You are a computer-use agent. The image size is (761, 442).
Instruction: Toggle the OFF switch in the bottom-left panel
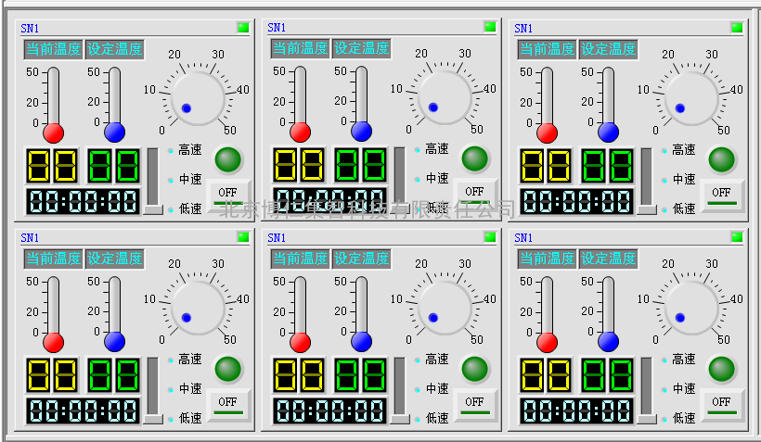(x=227, y=404)
